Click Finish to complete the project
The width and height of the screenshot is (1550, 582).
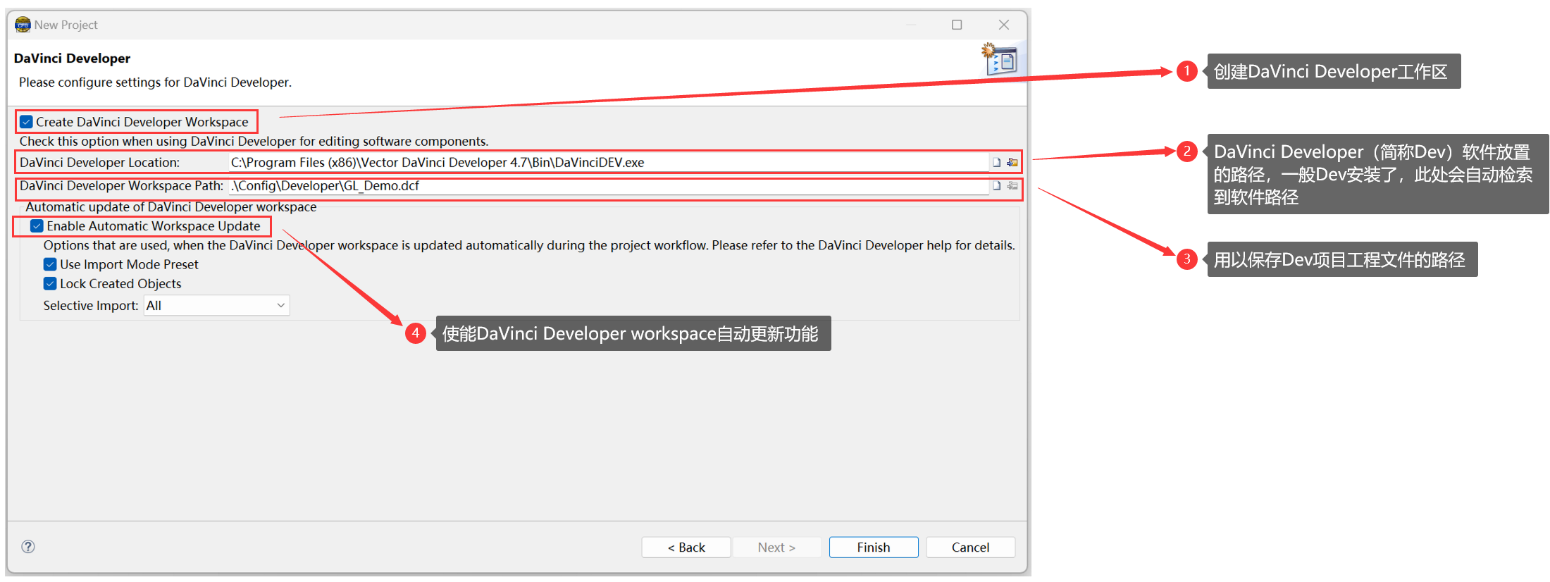coord(874,547)
